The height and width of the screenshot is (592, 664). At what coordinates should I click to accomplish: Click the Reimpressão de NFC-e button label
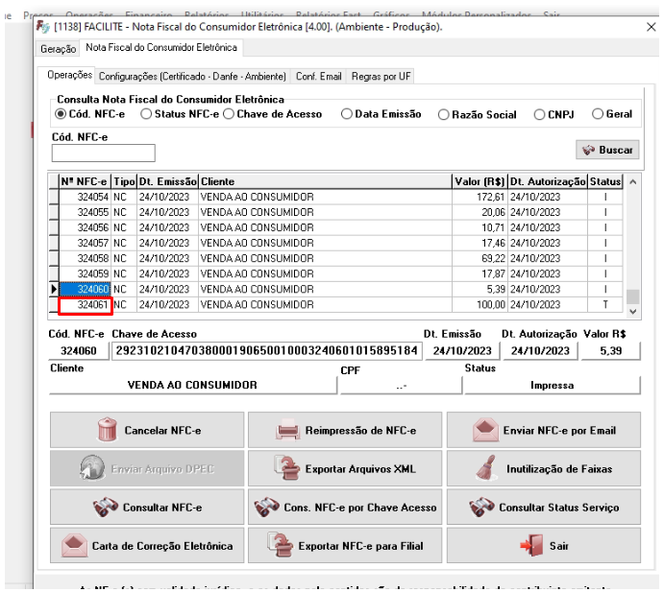(360, 430)
